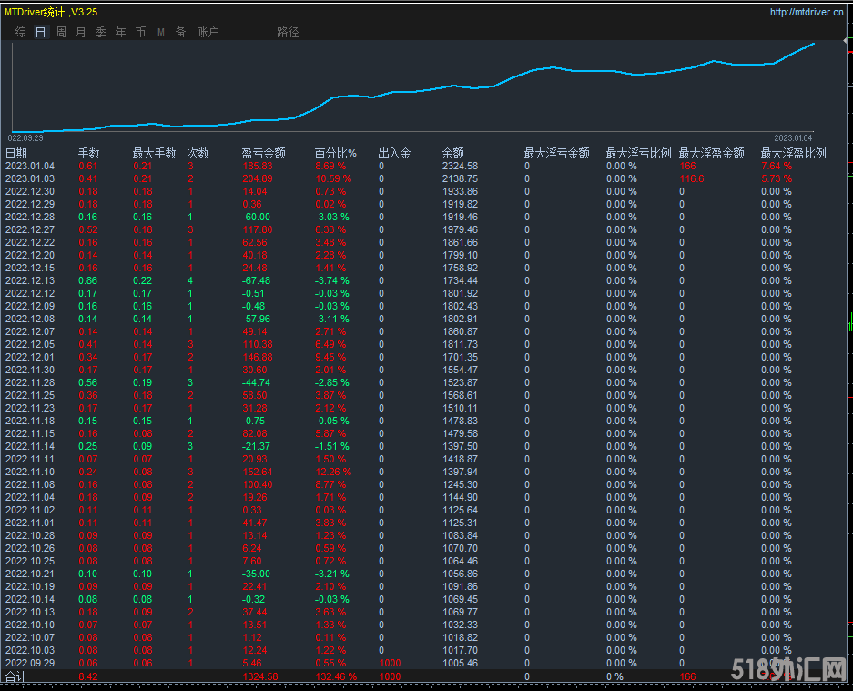Click the 0.61 lots value

[87, 166]
